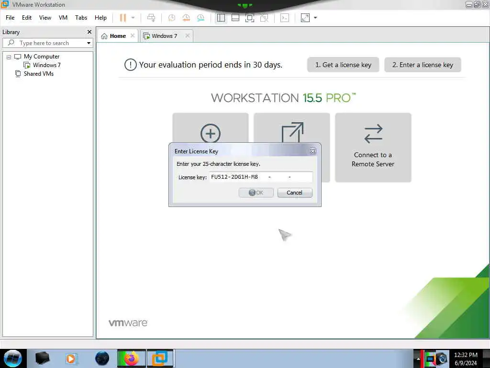Image resolution: width=490 pixels, height=368 pixels.
Task: Toggle the thumbnail bar icon
Action: click(x=235, y=18)
